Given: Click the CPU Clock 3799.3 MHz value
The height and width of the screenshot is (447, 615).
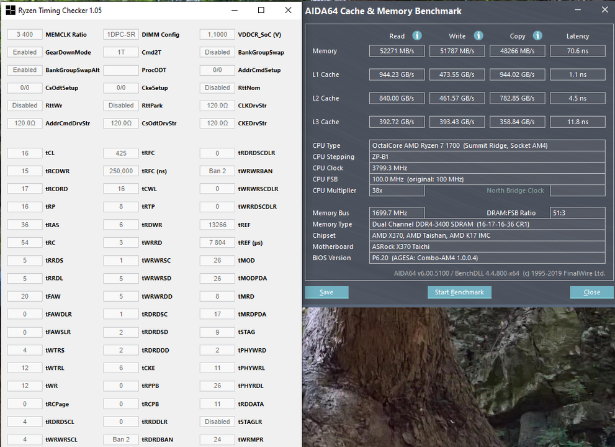Looking at the screenshot, I should click(x=487, y=168).
